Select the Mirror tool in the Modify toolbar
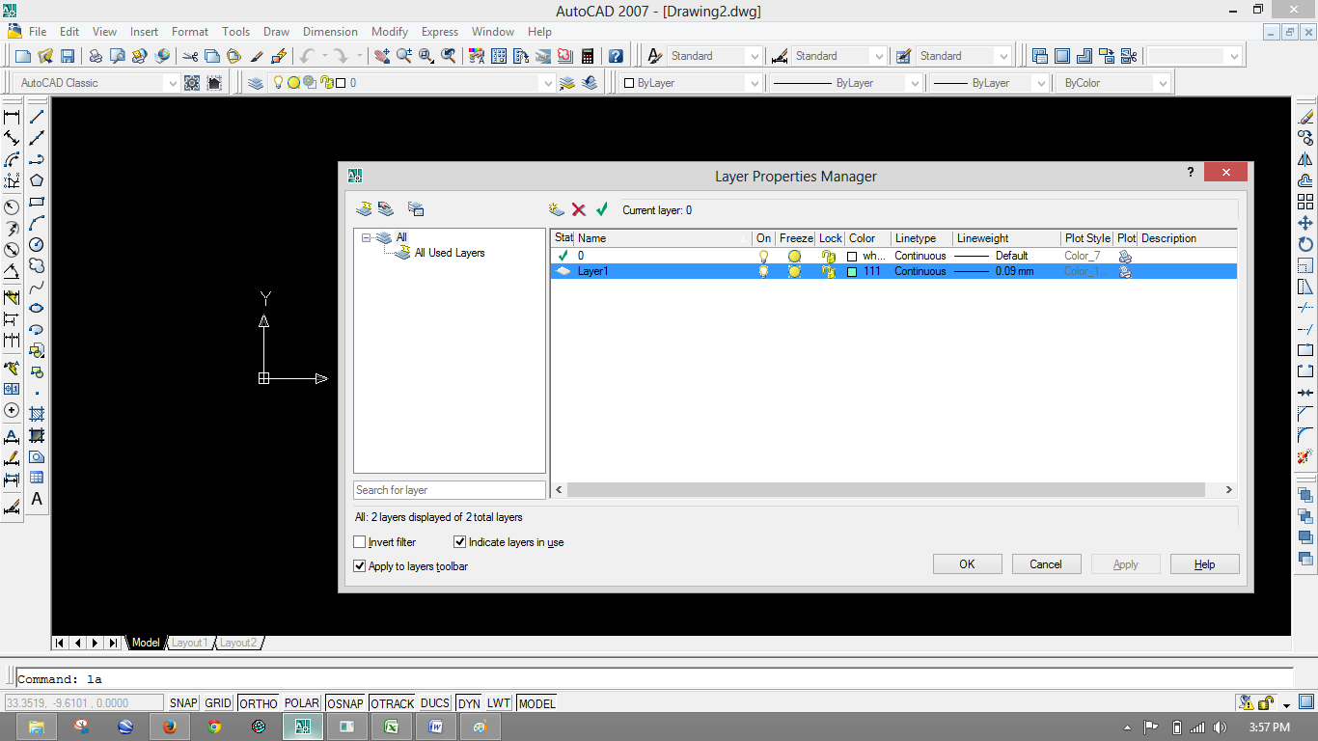The width and height of the screenshot is (1318, 741). pos(1305,159)
